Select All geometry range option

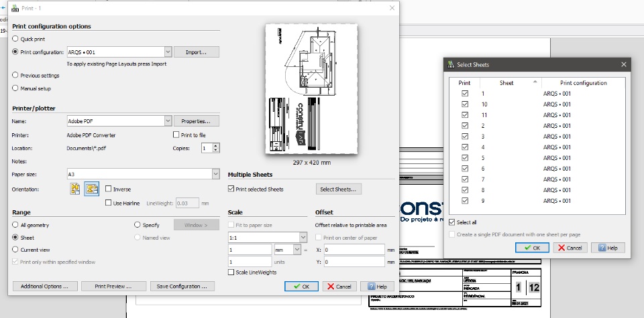click(x=15, y=225)
